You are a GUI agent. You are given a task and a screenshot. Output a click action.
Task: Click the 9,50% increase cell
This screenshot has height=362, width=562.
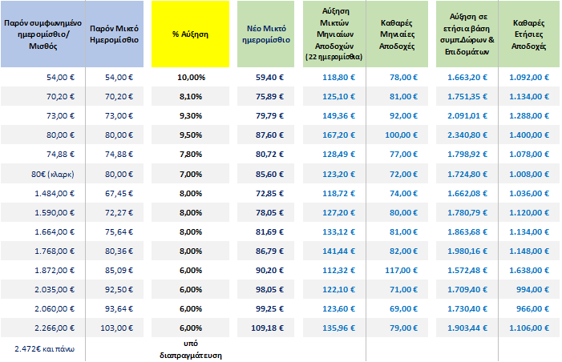(x=191, y=135)
